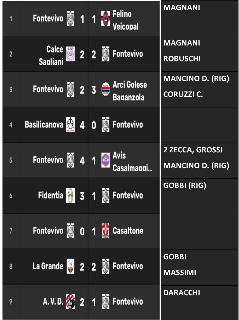Click the Casaltone red crest

click(x=106, y=231)
